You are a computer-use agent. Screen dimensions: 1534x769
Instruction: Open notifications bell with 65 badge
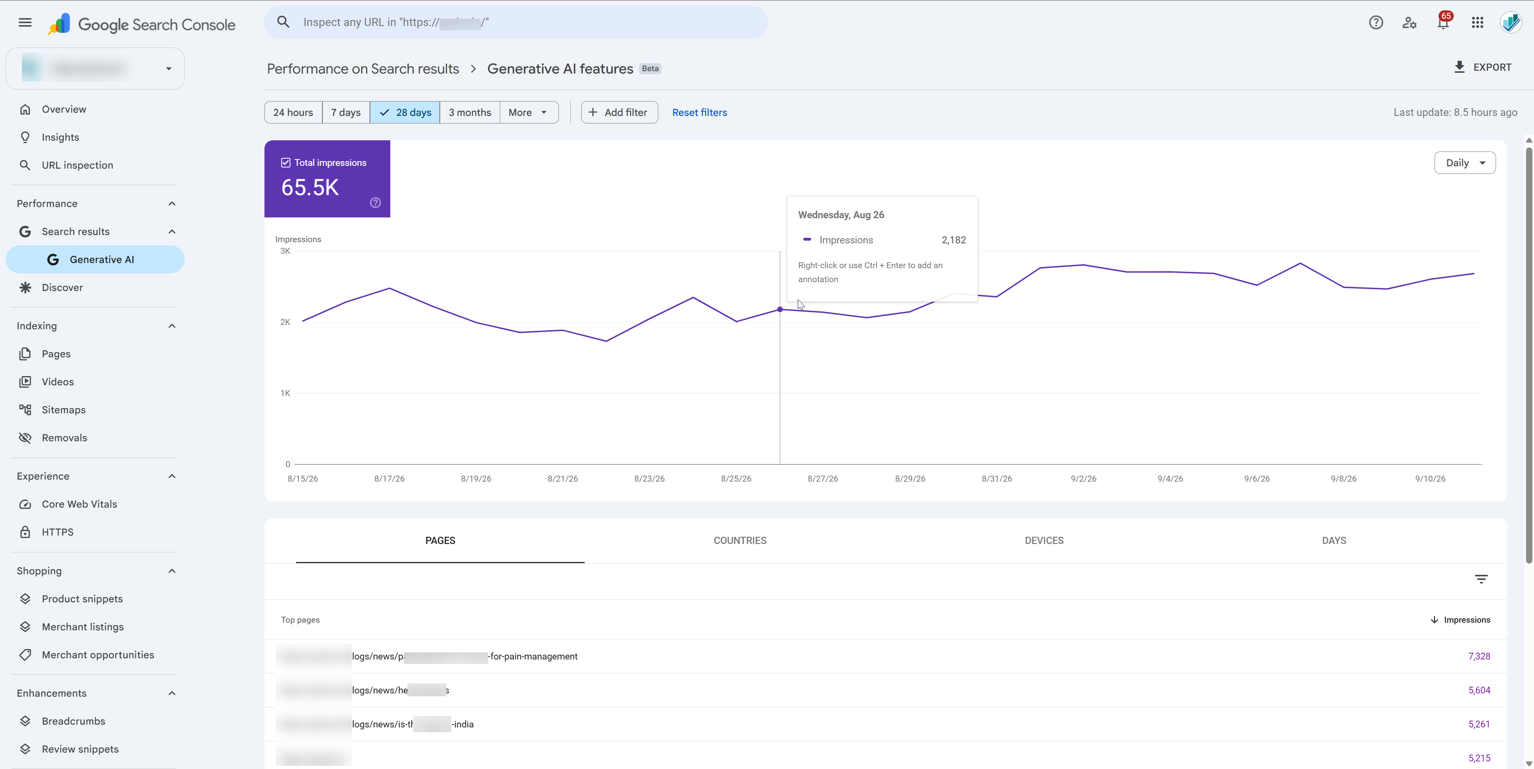[1443, 22]
